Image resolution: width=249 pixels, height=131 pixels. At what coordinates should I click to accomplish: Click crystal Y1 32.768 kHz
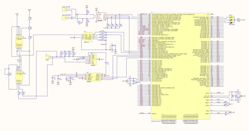pos(133,81)
